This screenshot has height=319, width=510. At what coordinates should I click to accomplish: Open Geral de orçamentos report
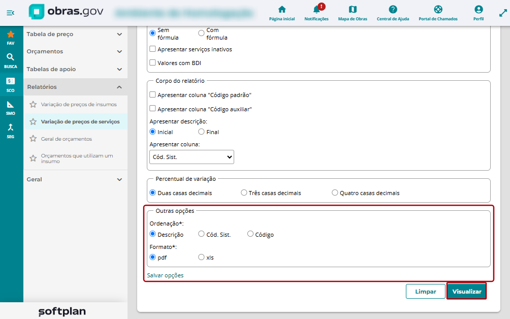pyautogui.click(x=67, y=139)
